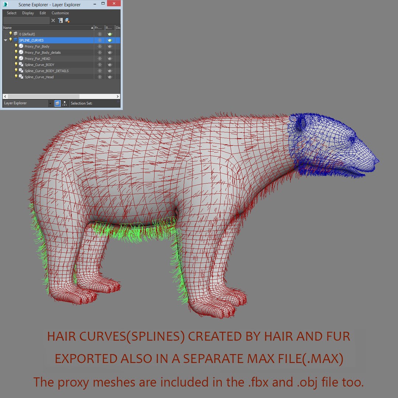
Task: Select the Proxy_Fur_Body_details object
Action: 43,53
